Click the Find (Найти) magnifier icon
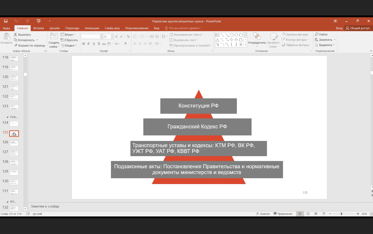The image size is (373, 234). [317, 34]
